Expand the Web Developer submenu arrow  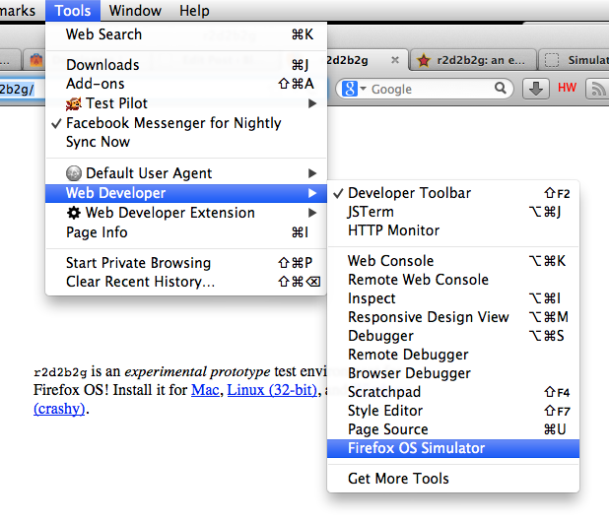(x=312, y=193)
